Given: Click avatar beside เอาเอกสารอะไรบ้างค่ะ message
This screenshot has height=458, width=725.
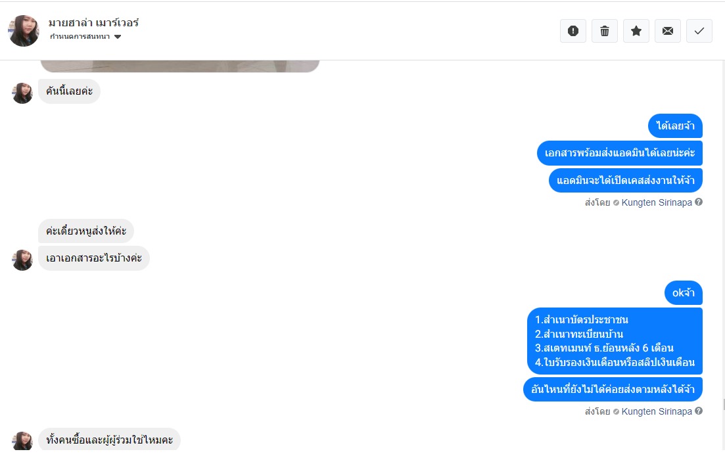Looking at the screenshot, I should point(22,260).
